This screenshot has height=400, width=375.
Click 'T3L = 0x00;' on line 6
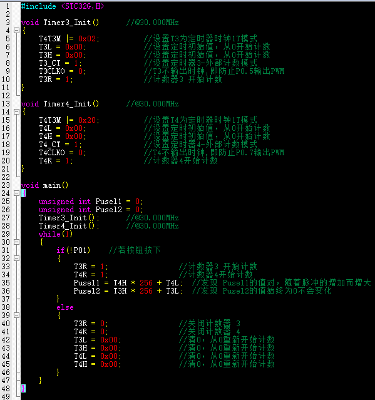click(x=63, y=47)
